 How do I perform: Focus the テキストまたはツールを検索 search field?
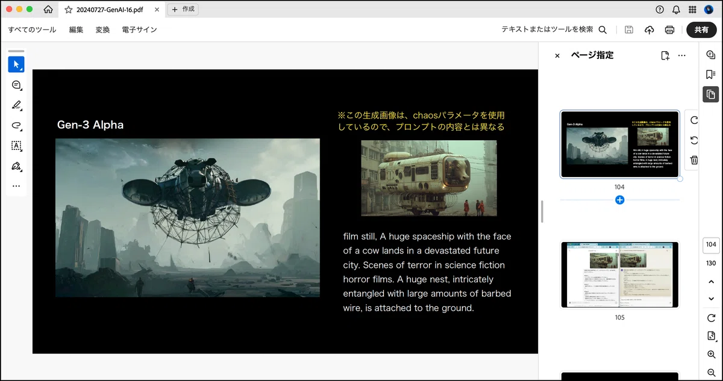click(547, 29)
